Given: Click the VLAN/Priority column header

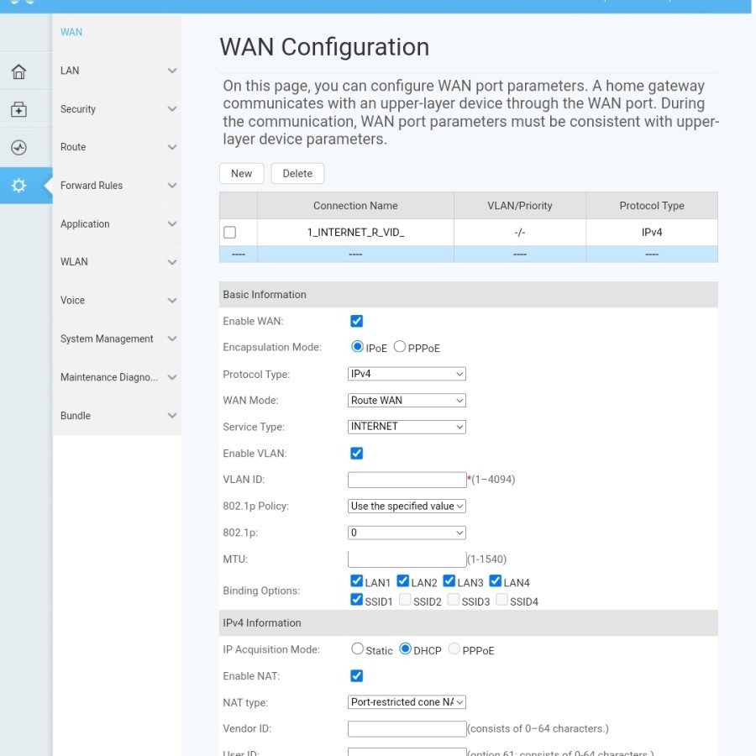Looking at the screenshot, I should pyautogui.click(x=520, y=206).
